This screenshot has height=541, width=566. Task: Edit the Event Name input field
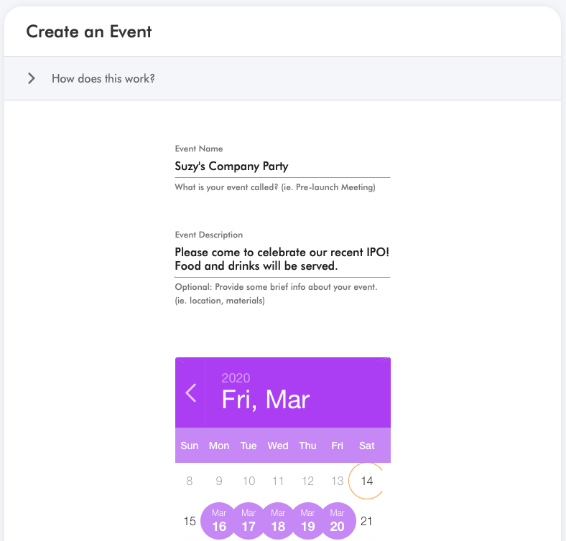282,166
